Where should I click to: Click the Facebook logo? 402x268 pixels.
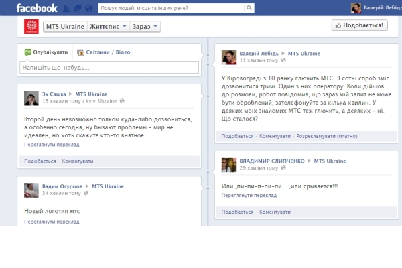pyautogui.click(x=37, y=8)
